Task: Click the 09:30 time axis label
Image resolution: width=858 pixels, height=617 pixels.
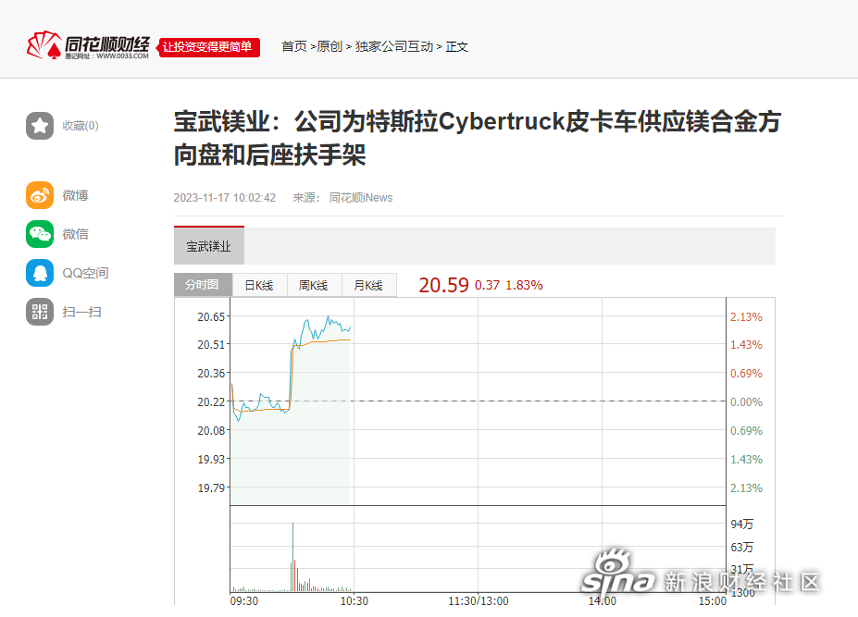Action: pyautogui.click(x=244, y=601)
